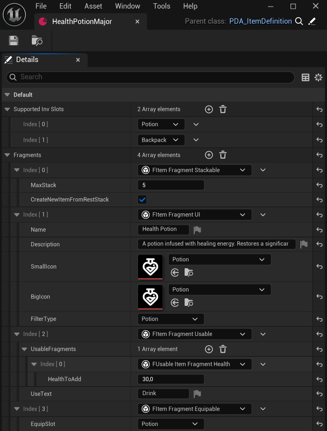
Task: Switch to the HealthPotionMajor tab
Action: [x=82, y=22]
